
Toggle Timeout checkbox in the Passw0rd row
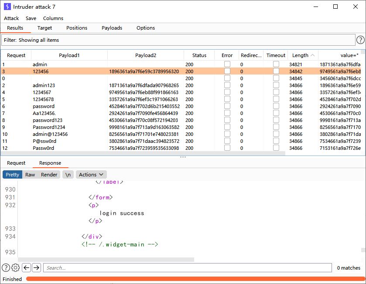click(276, 148)
